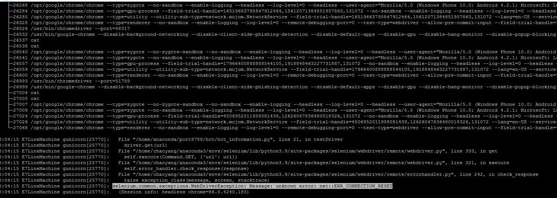Viewport: 557px width, 198px height.
Task: Select the 27005 cat process entry
Action: pos(25,98)
